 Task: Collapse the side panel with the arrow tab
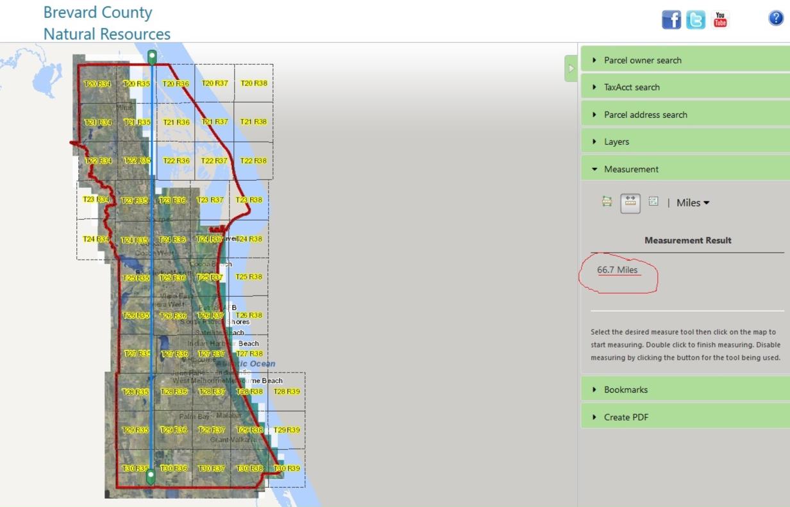[x=571, y=69]
